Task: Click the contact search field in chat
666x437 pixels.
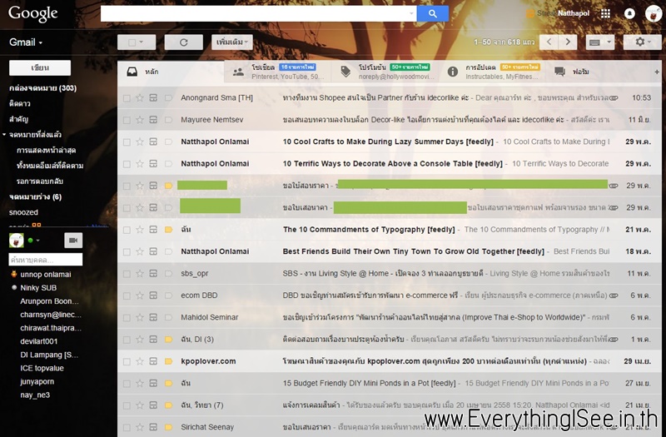Action: coord(46,260)
